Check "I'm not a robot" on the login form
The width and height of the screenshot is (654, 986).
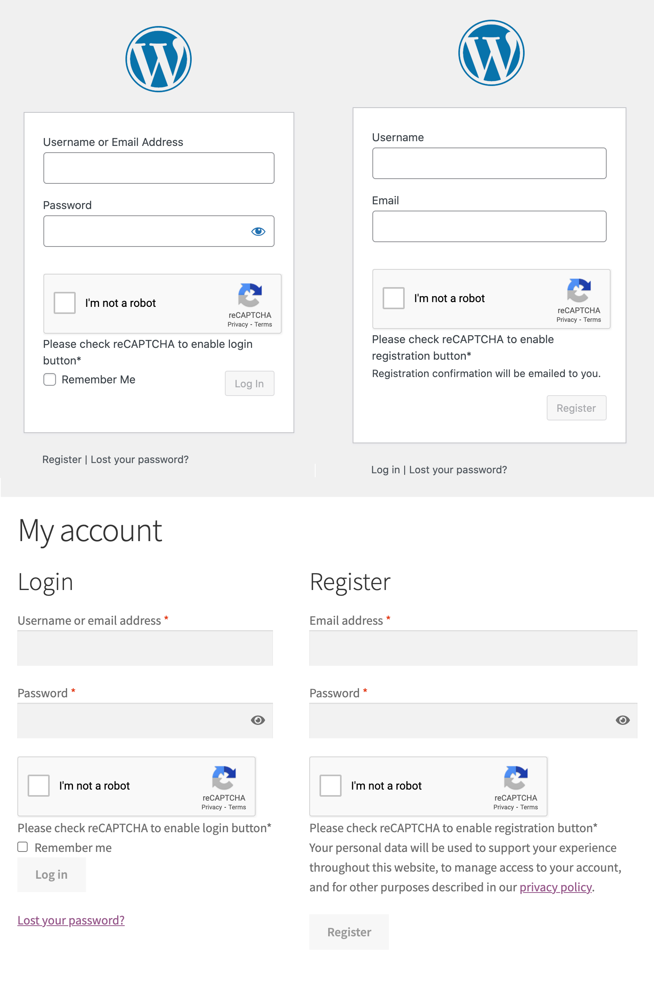64,303
